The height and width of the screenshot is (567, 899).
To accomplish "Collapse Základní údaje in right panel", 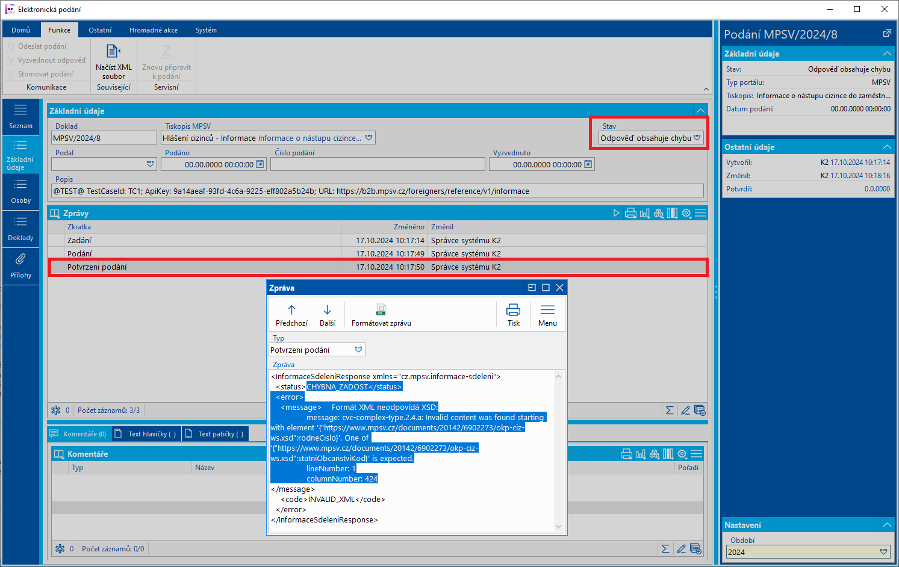I will pos(887,54).
